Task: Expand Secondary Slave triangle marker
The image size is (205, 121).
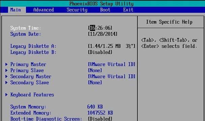Action: coord(6,83)
